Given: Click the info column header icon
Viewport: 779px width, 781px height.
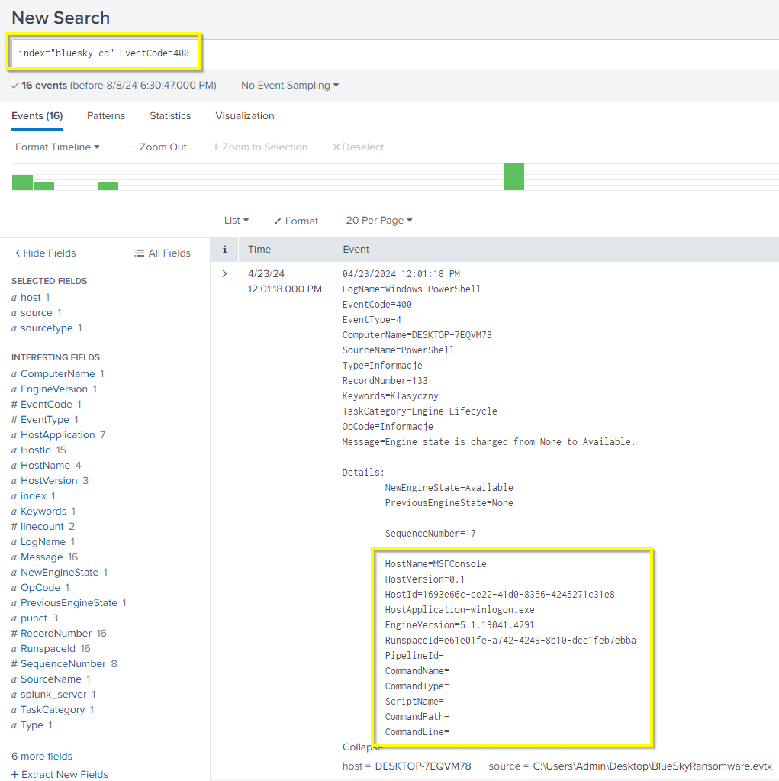Looking at the screenshot, I should (224, 249).
